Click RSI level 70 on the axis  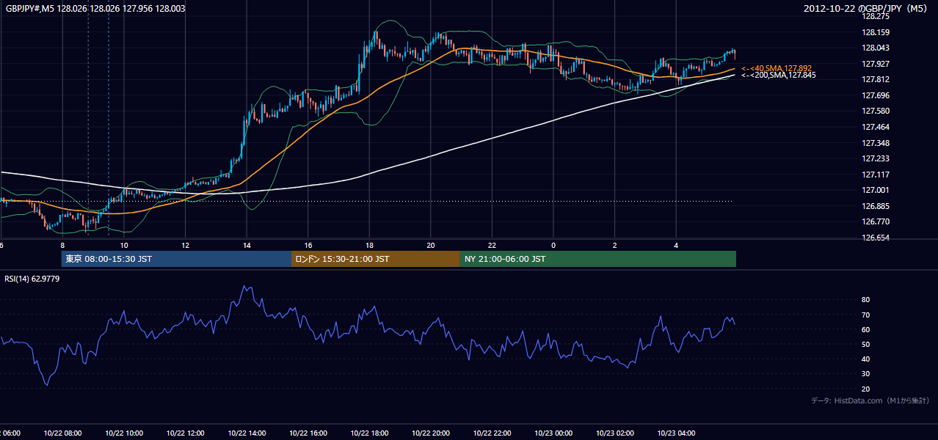(x=865, y=315)
